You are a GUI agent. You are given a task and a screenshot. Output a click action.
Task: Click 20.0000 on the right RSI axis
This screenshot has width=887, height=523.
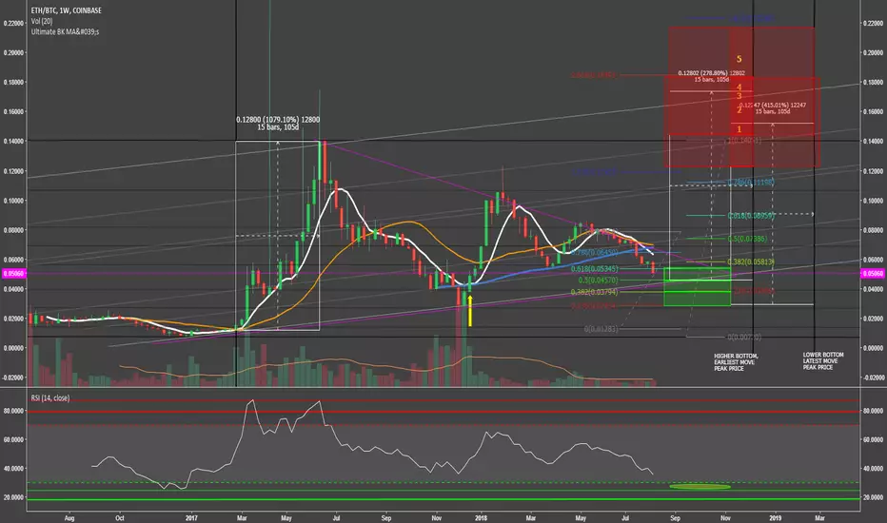click(873, 497)
